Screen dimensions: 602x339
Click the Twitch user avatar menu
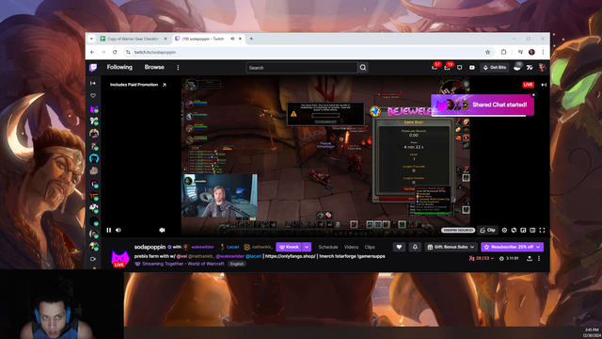[x=542, y=67]
